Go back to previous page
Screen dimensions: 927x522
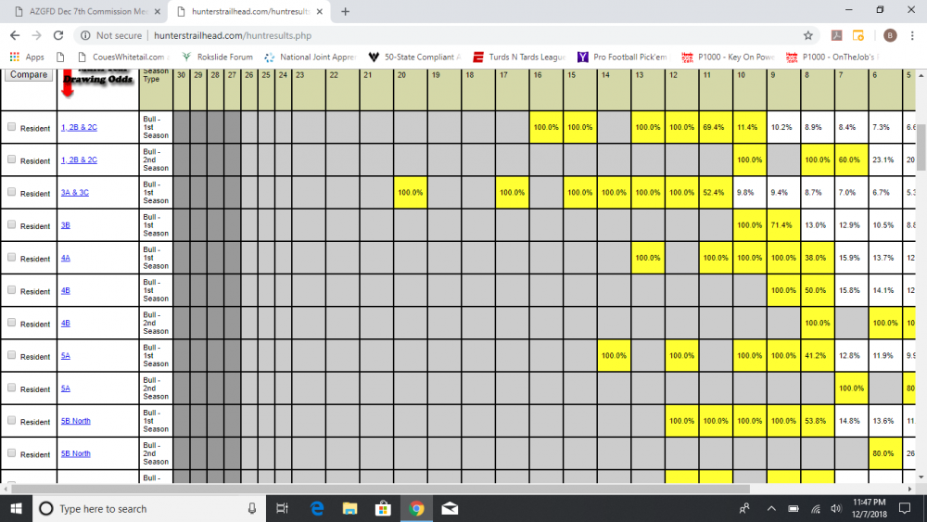[15, 35]
